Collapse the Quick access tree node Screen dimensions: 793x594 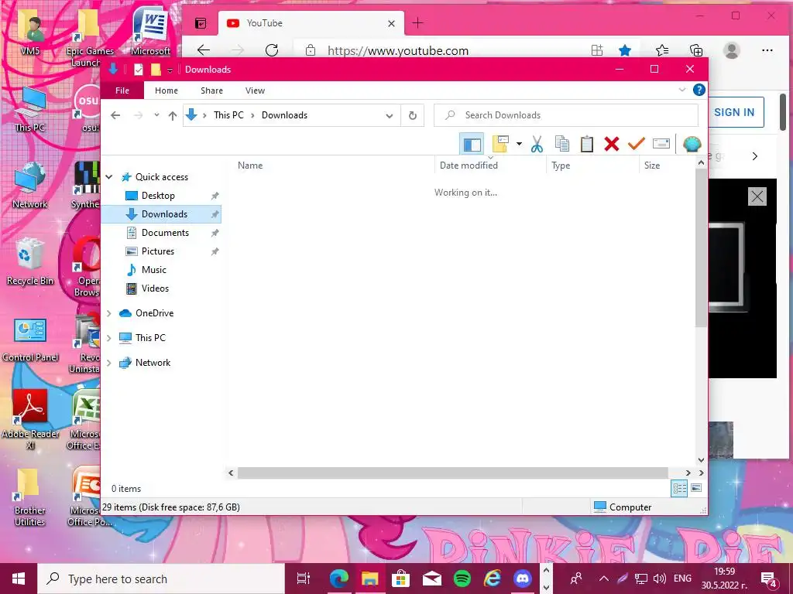(108, 177)
